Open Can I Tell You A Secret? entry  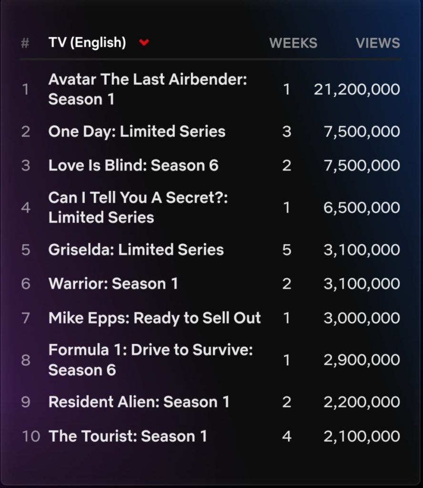point(138,207)
